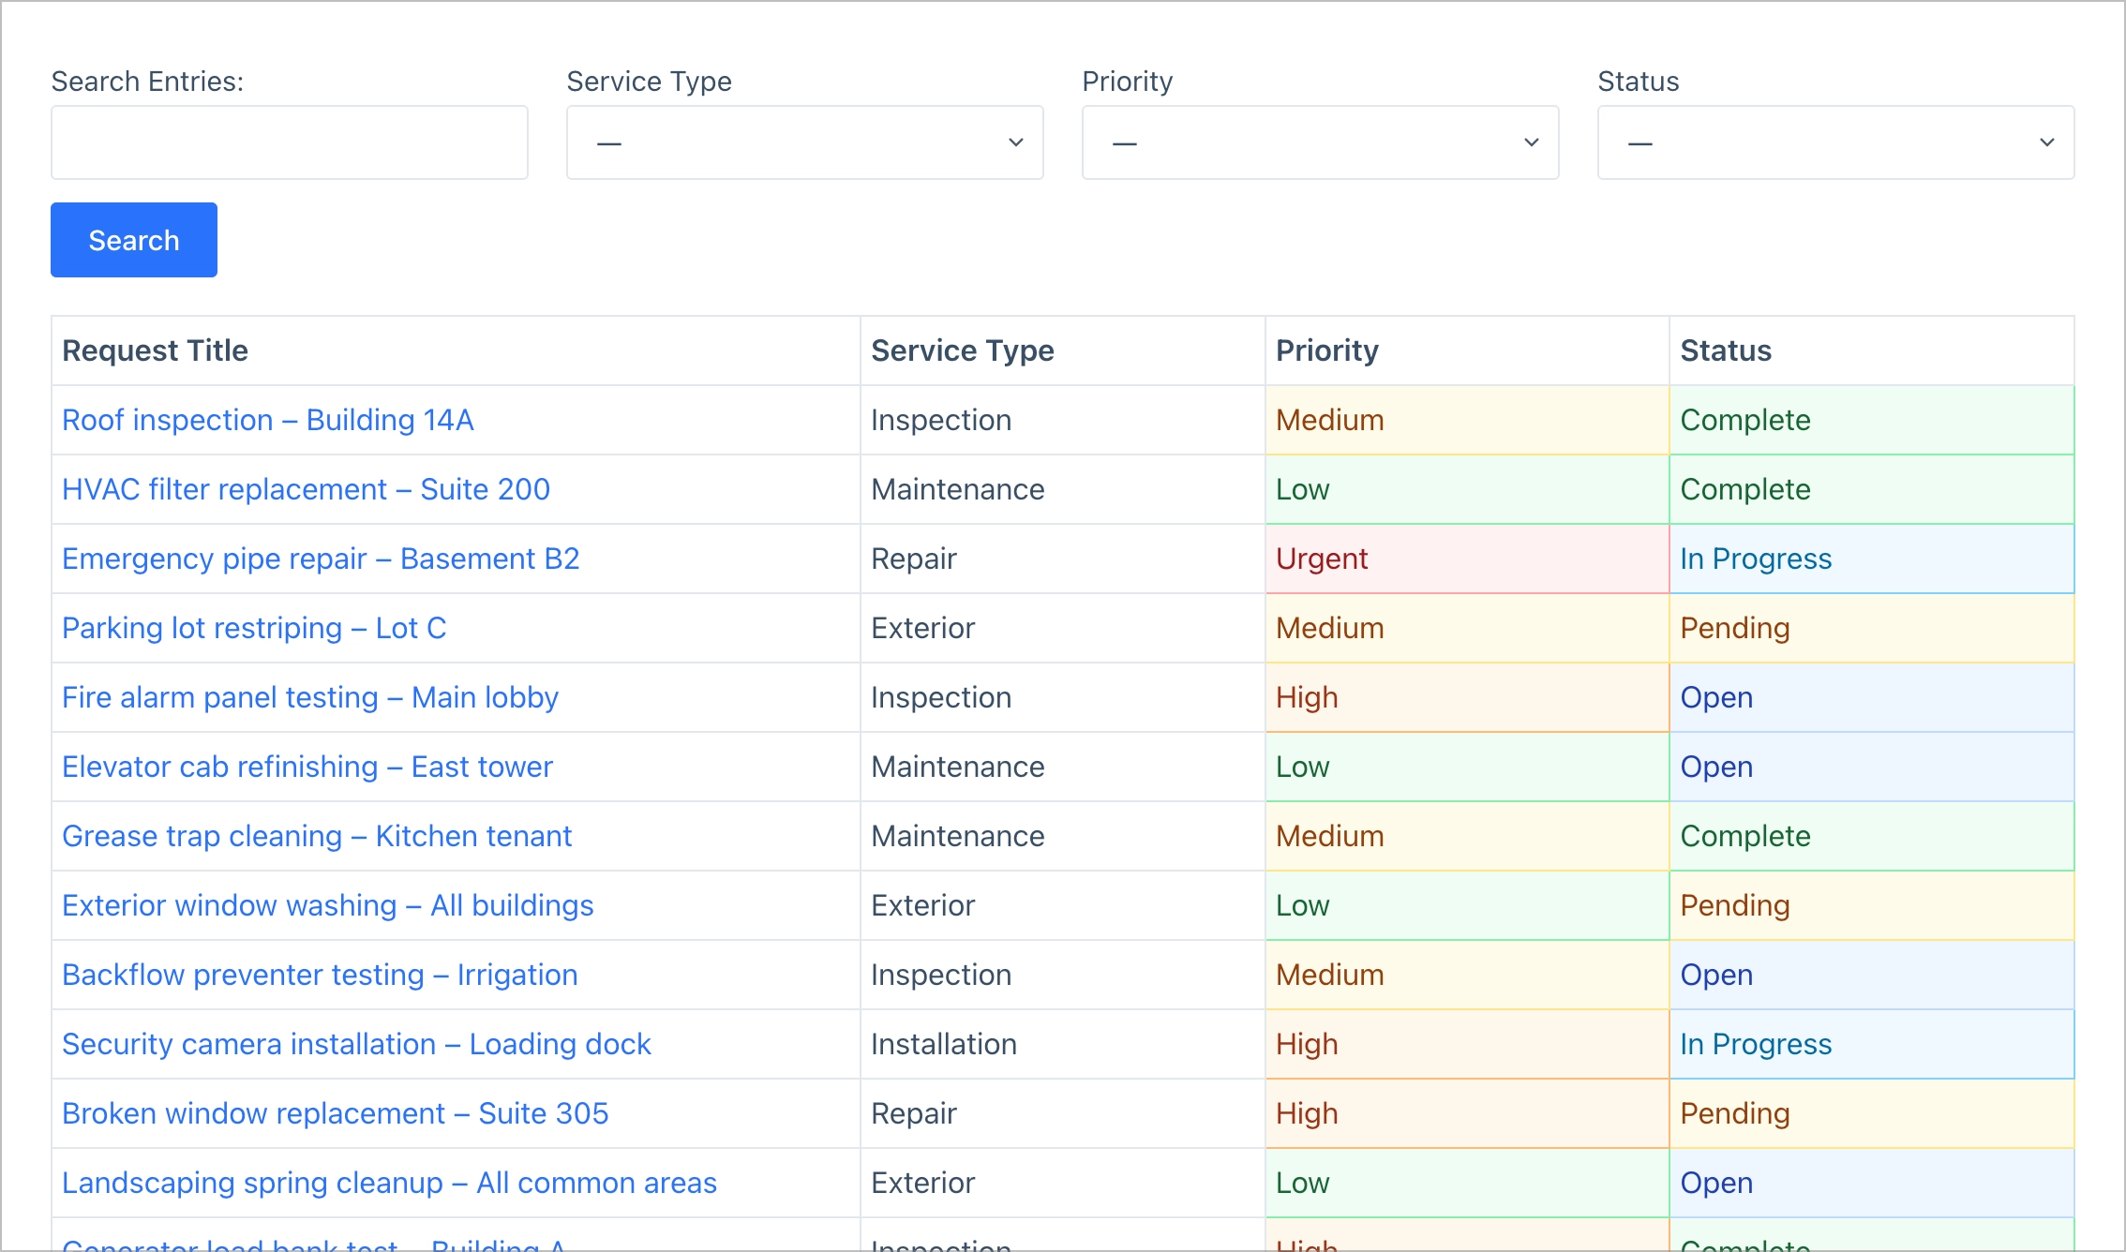The width and height of the screenshot is (2126, 1252).
Task: Click the Search Entries input field
Action: 289,142
